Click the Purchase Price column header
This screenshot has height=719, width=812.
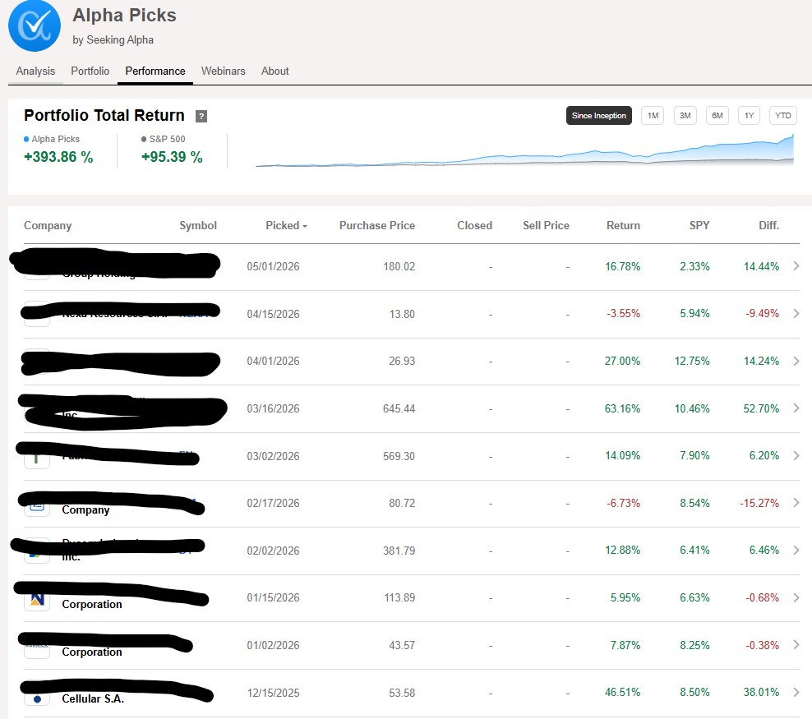click(x=377, y=226)
